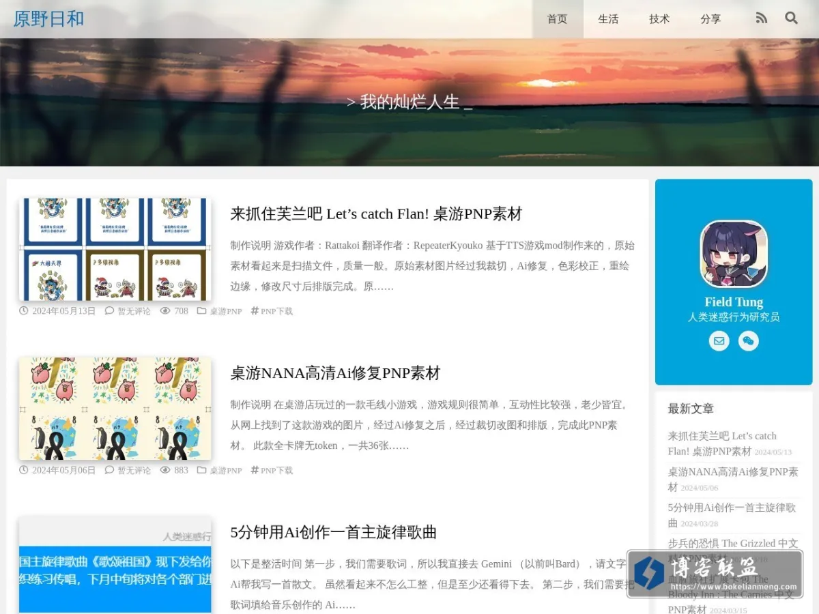This screenshot has height=614, width=819.
Task: Open post 来抓住芙兰吧 Let's catch Flan!
Action: click(376, 214)
